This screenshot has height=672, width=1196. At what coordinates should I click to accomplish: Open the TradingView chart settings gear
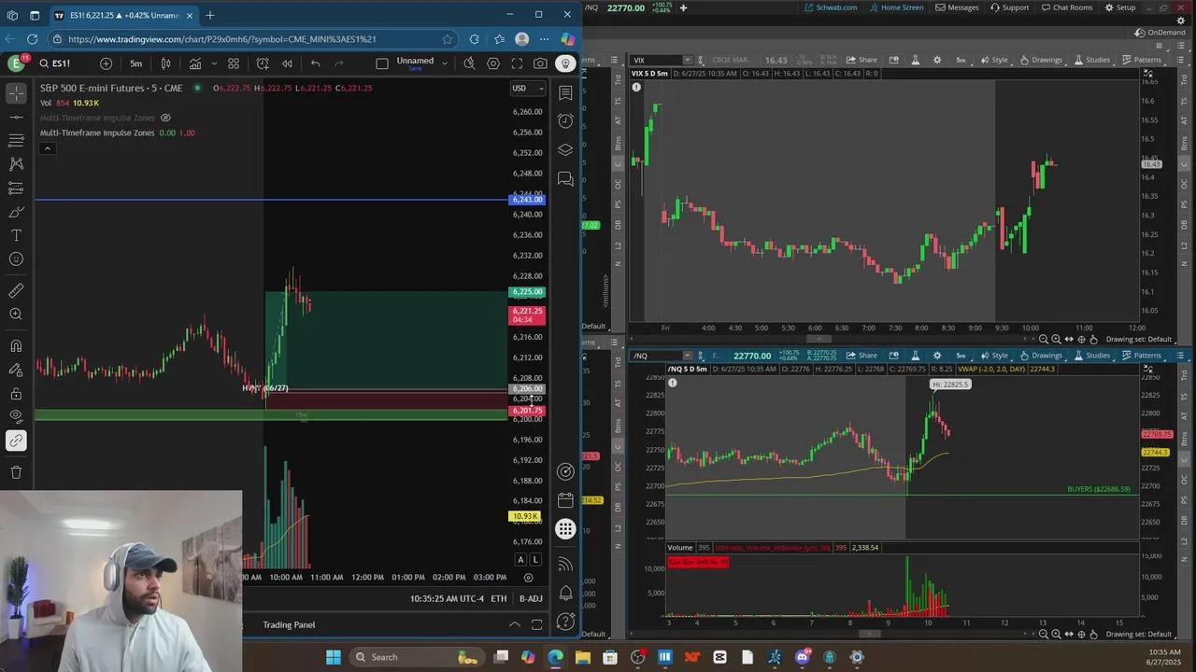[x=492, y=63]
